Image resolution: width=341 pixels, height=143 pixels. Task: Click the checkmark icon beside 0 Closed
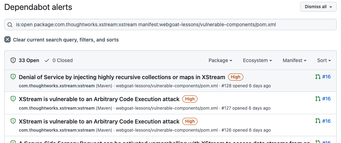47,60
